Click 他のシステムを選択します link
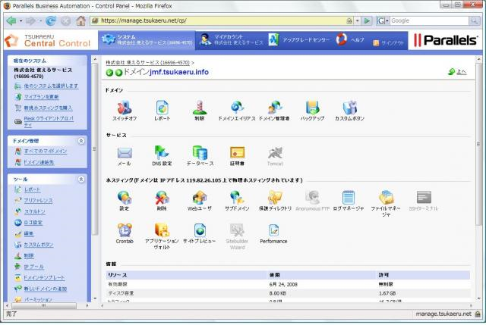486x325 pixels. (x=51, y=86)
